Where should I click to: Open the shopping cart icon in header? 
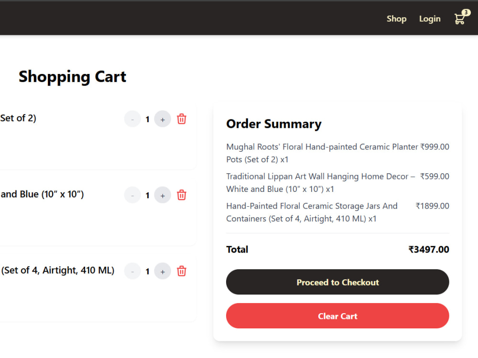459,19
